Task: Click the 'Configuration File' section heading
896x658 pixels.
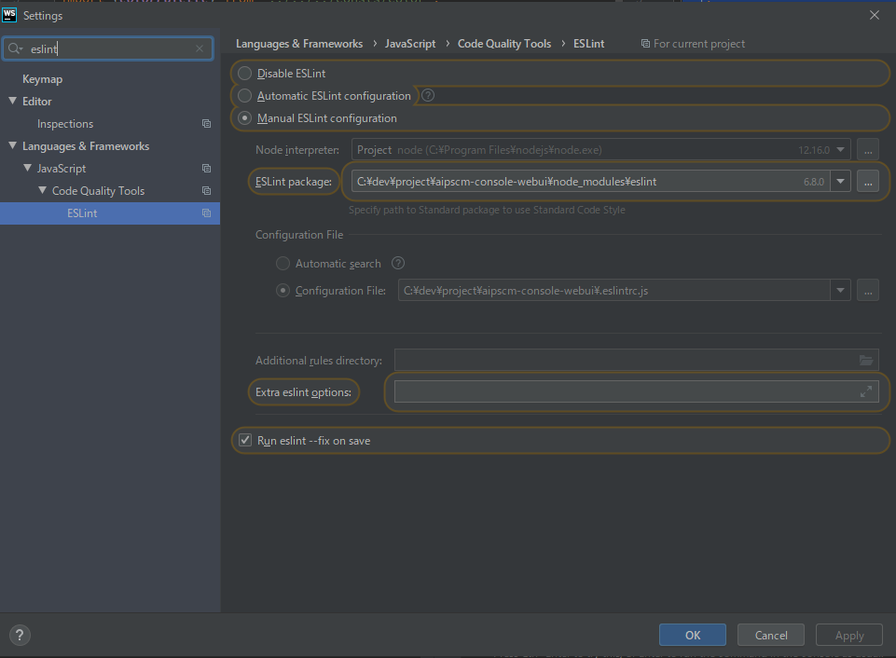Action: pyautogui.click(x=299, y=234)
